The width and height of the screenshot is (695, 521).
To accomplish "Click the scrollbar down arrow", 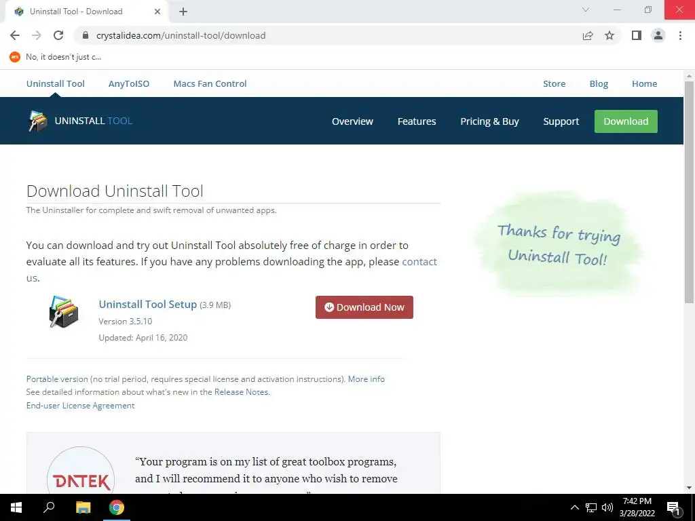I will point(689,488).
